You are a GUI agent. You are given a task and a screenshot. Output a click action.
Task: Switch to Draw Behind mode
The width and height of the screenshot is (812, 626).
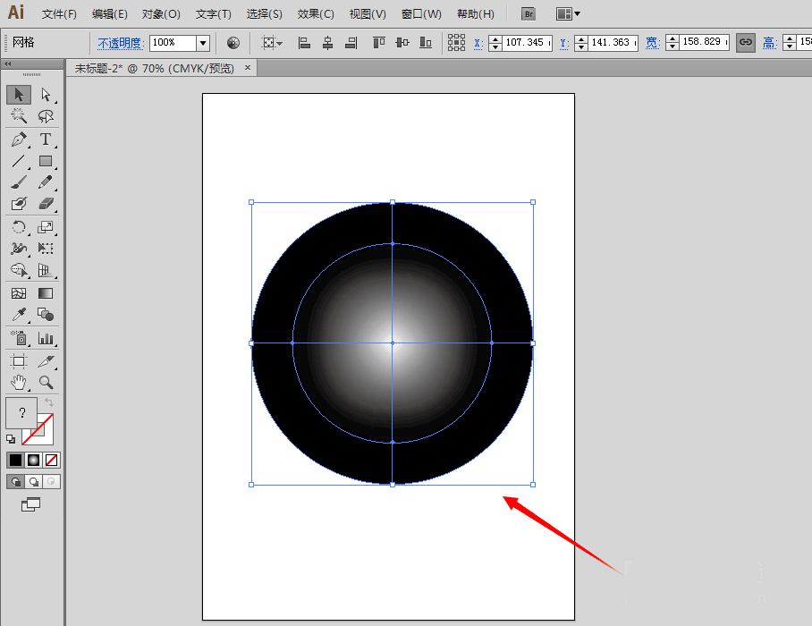click(33, 481)
